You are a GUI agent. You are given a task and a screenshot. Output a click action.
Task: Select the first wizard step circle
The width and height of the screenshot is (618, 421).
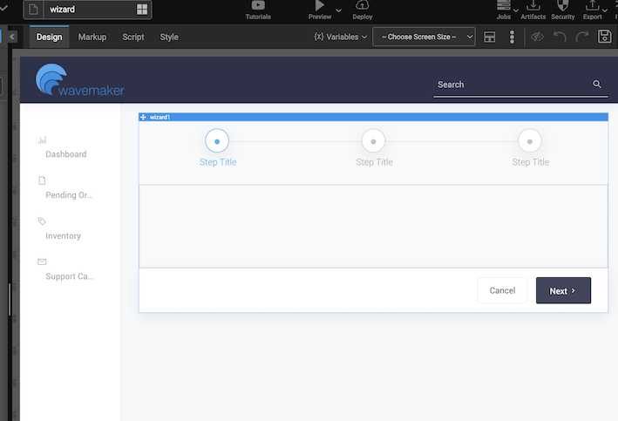[216, 140]
